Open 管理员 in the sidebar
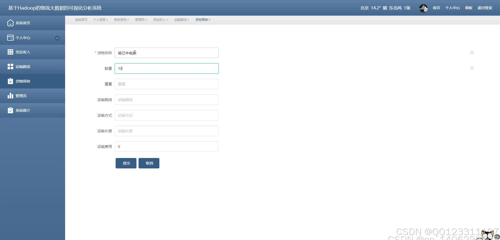This screenshot has height=240, width=500. [x=33, y=96]
